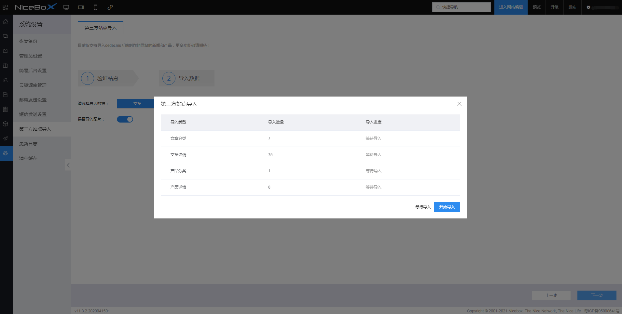Click the 导入数量 column header

[276, 122]
